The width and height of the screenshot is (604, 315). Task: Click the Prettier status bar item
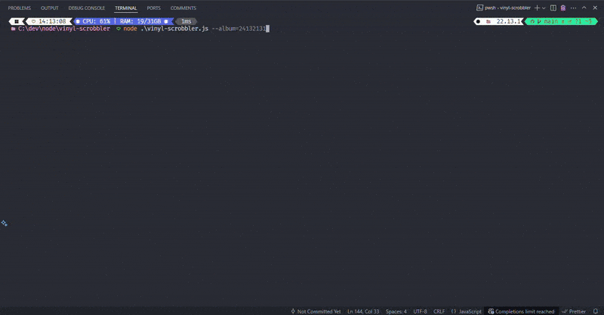point(574,311)
